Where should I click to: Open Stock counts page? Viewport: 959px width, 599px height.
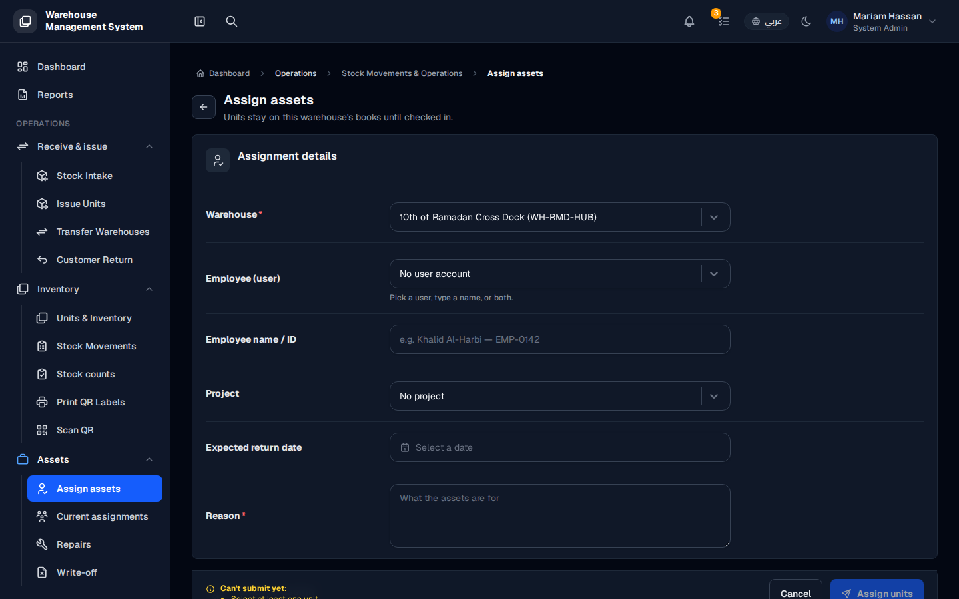pos(95,374)
